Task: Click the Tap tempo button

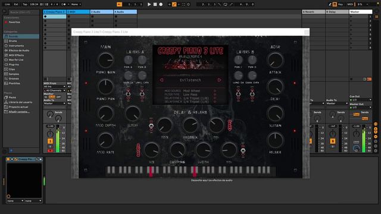Action: coord(25,4)
